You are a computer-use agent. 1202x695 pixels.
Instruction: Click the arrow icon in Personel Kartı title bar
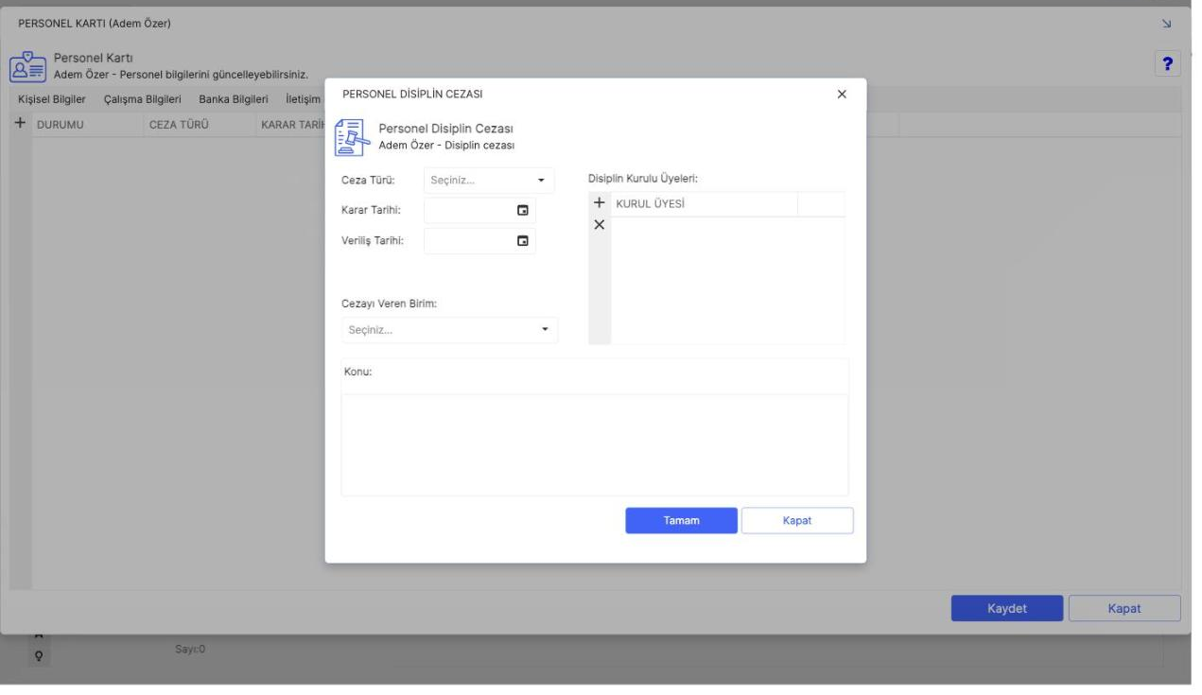pos(1168,23)
